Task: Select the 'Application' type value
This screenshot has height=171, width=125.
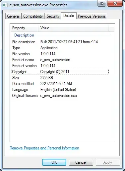Action: (49, 48)
